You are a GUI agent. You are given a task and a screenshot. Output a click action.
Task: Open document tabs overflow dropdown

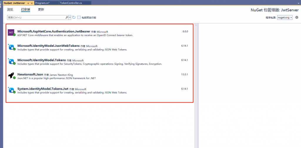[299, 3]
